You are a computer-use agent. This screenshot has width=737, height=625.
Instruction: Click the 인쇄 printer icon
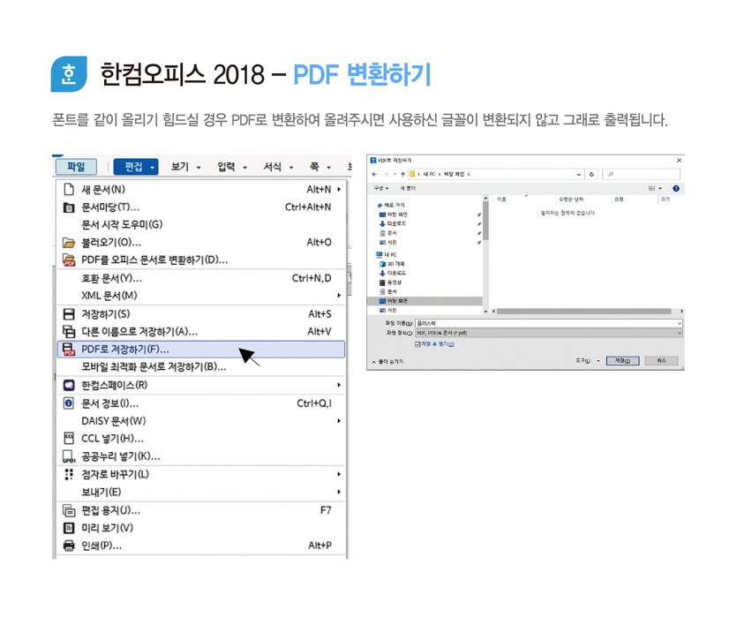[x=69, y=546]
